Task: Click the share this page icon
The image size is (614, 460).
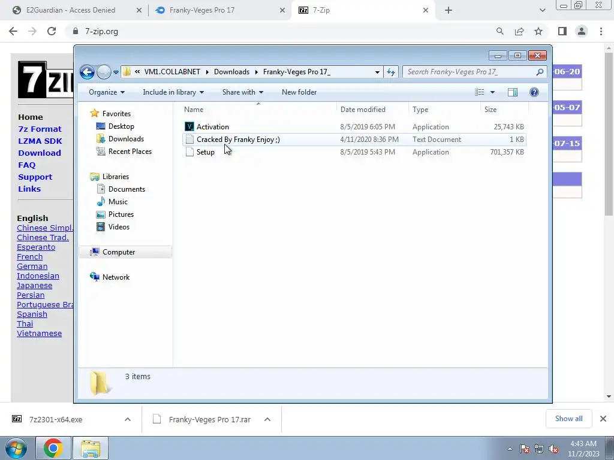Action: coord(519,31)
